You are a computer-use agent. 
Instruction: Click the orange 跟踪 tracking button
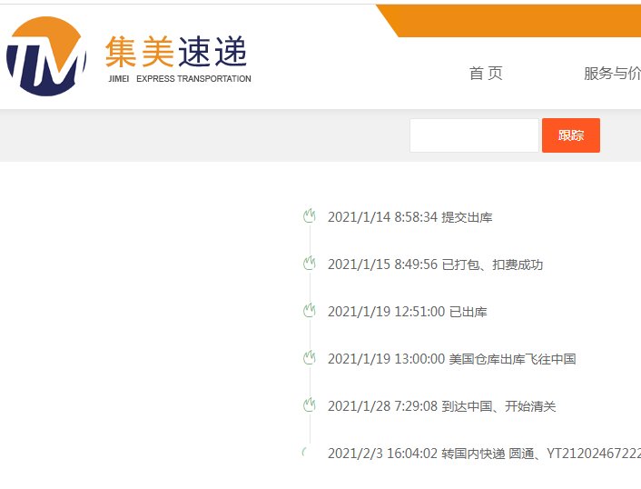pyautogui.click(x=571, y=135)
